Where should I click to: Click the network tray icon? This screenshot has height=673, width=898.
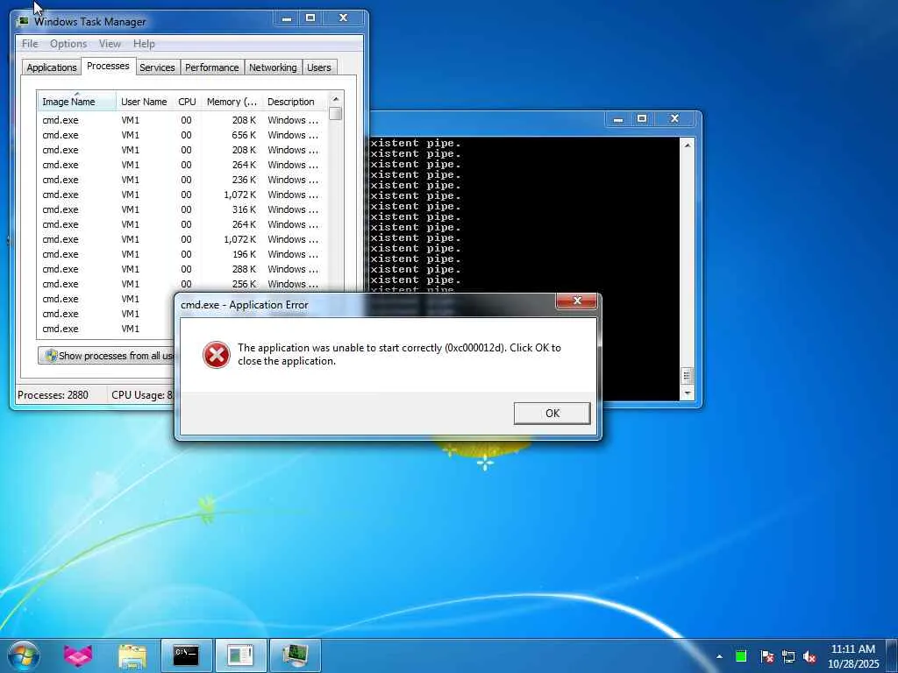pyautogui.click(x=788, y=656)
